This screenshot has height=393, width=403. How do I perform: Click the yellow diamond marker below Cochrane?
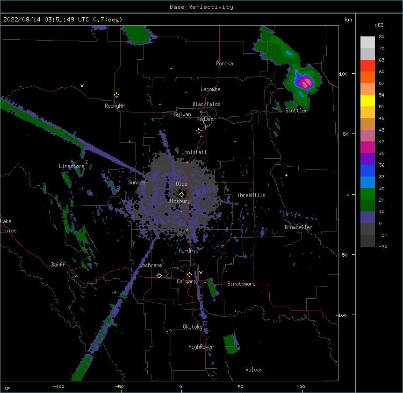pos(159,275)
